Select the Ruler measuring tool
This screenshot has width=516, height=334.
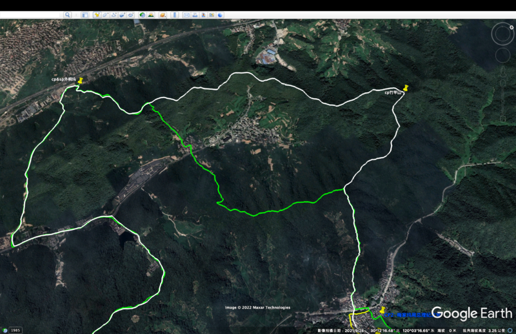tap(175, 15)
